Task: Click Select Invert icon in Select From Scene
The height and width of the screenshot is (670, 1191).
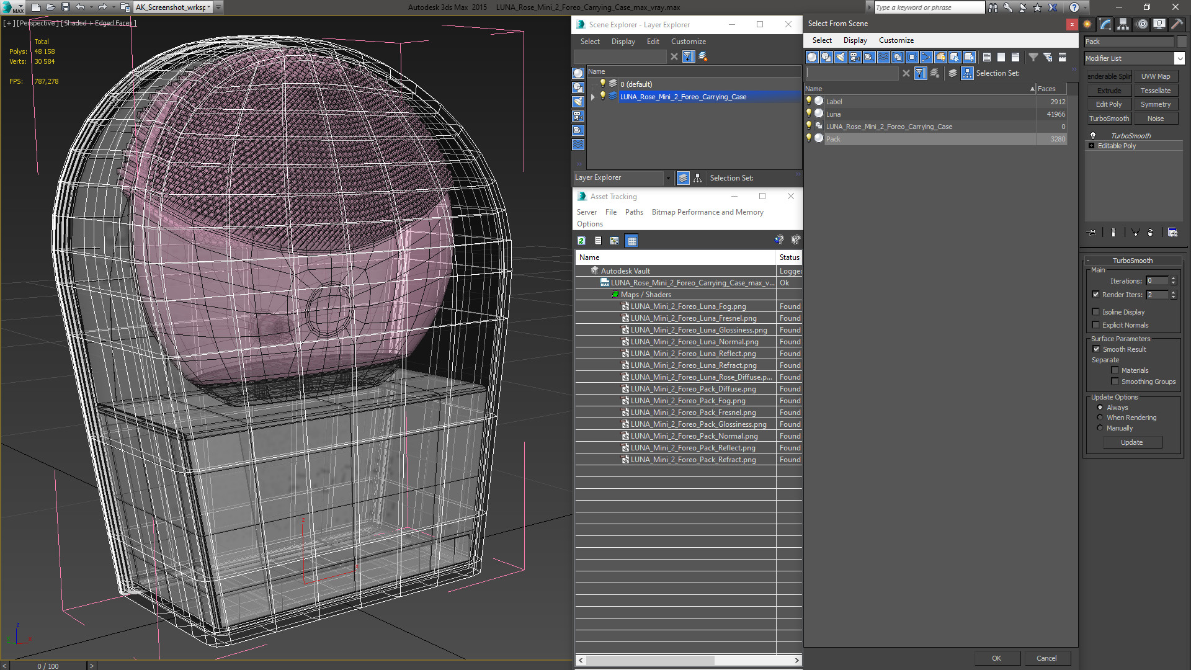Action: pos(1015,57)
